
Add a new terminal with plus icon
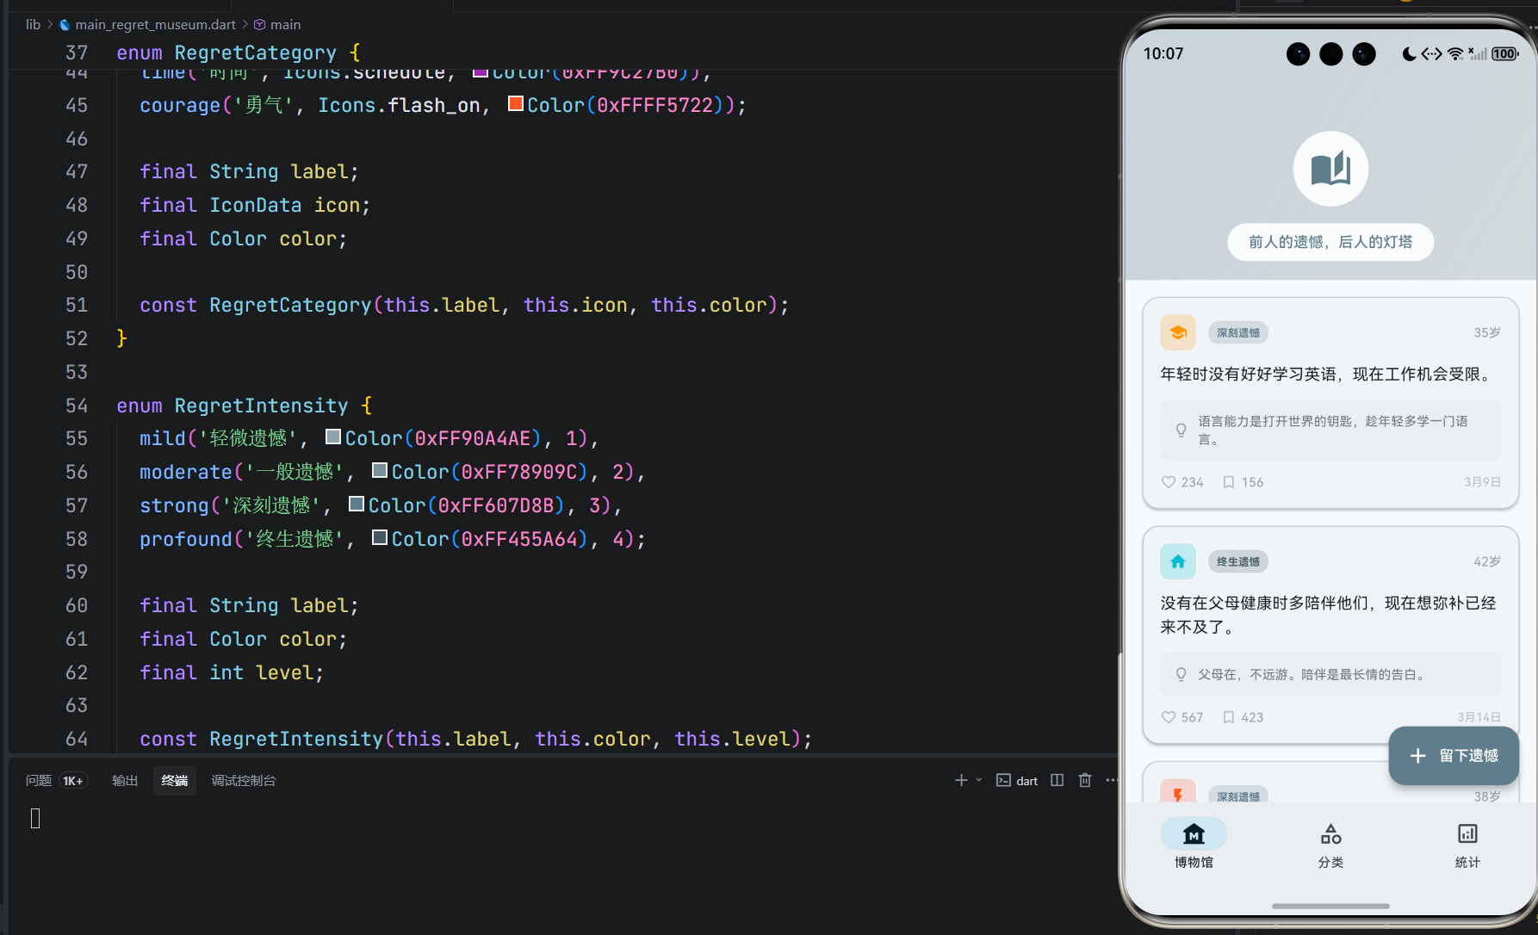(961, 780)
